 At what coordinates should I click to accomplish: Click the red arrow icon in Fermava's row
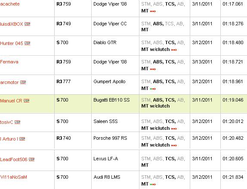click(153, 69)
